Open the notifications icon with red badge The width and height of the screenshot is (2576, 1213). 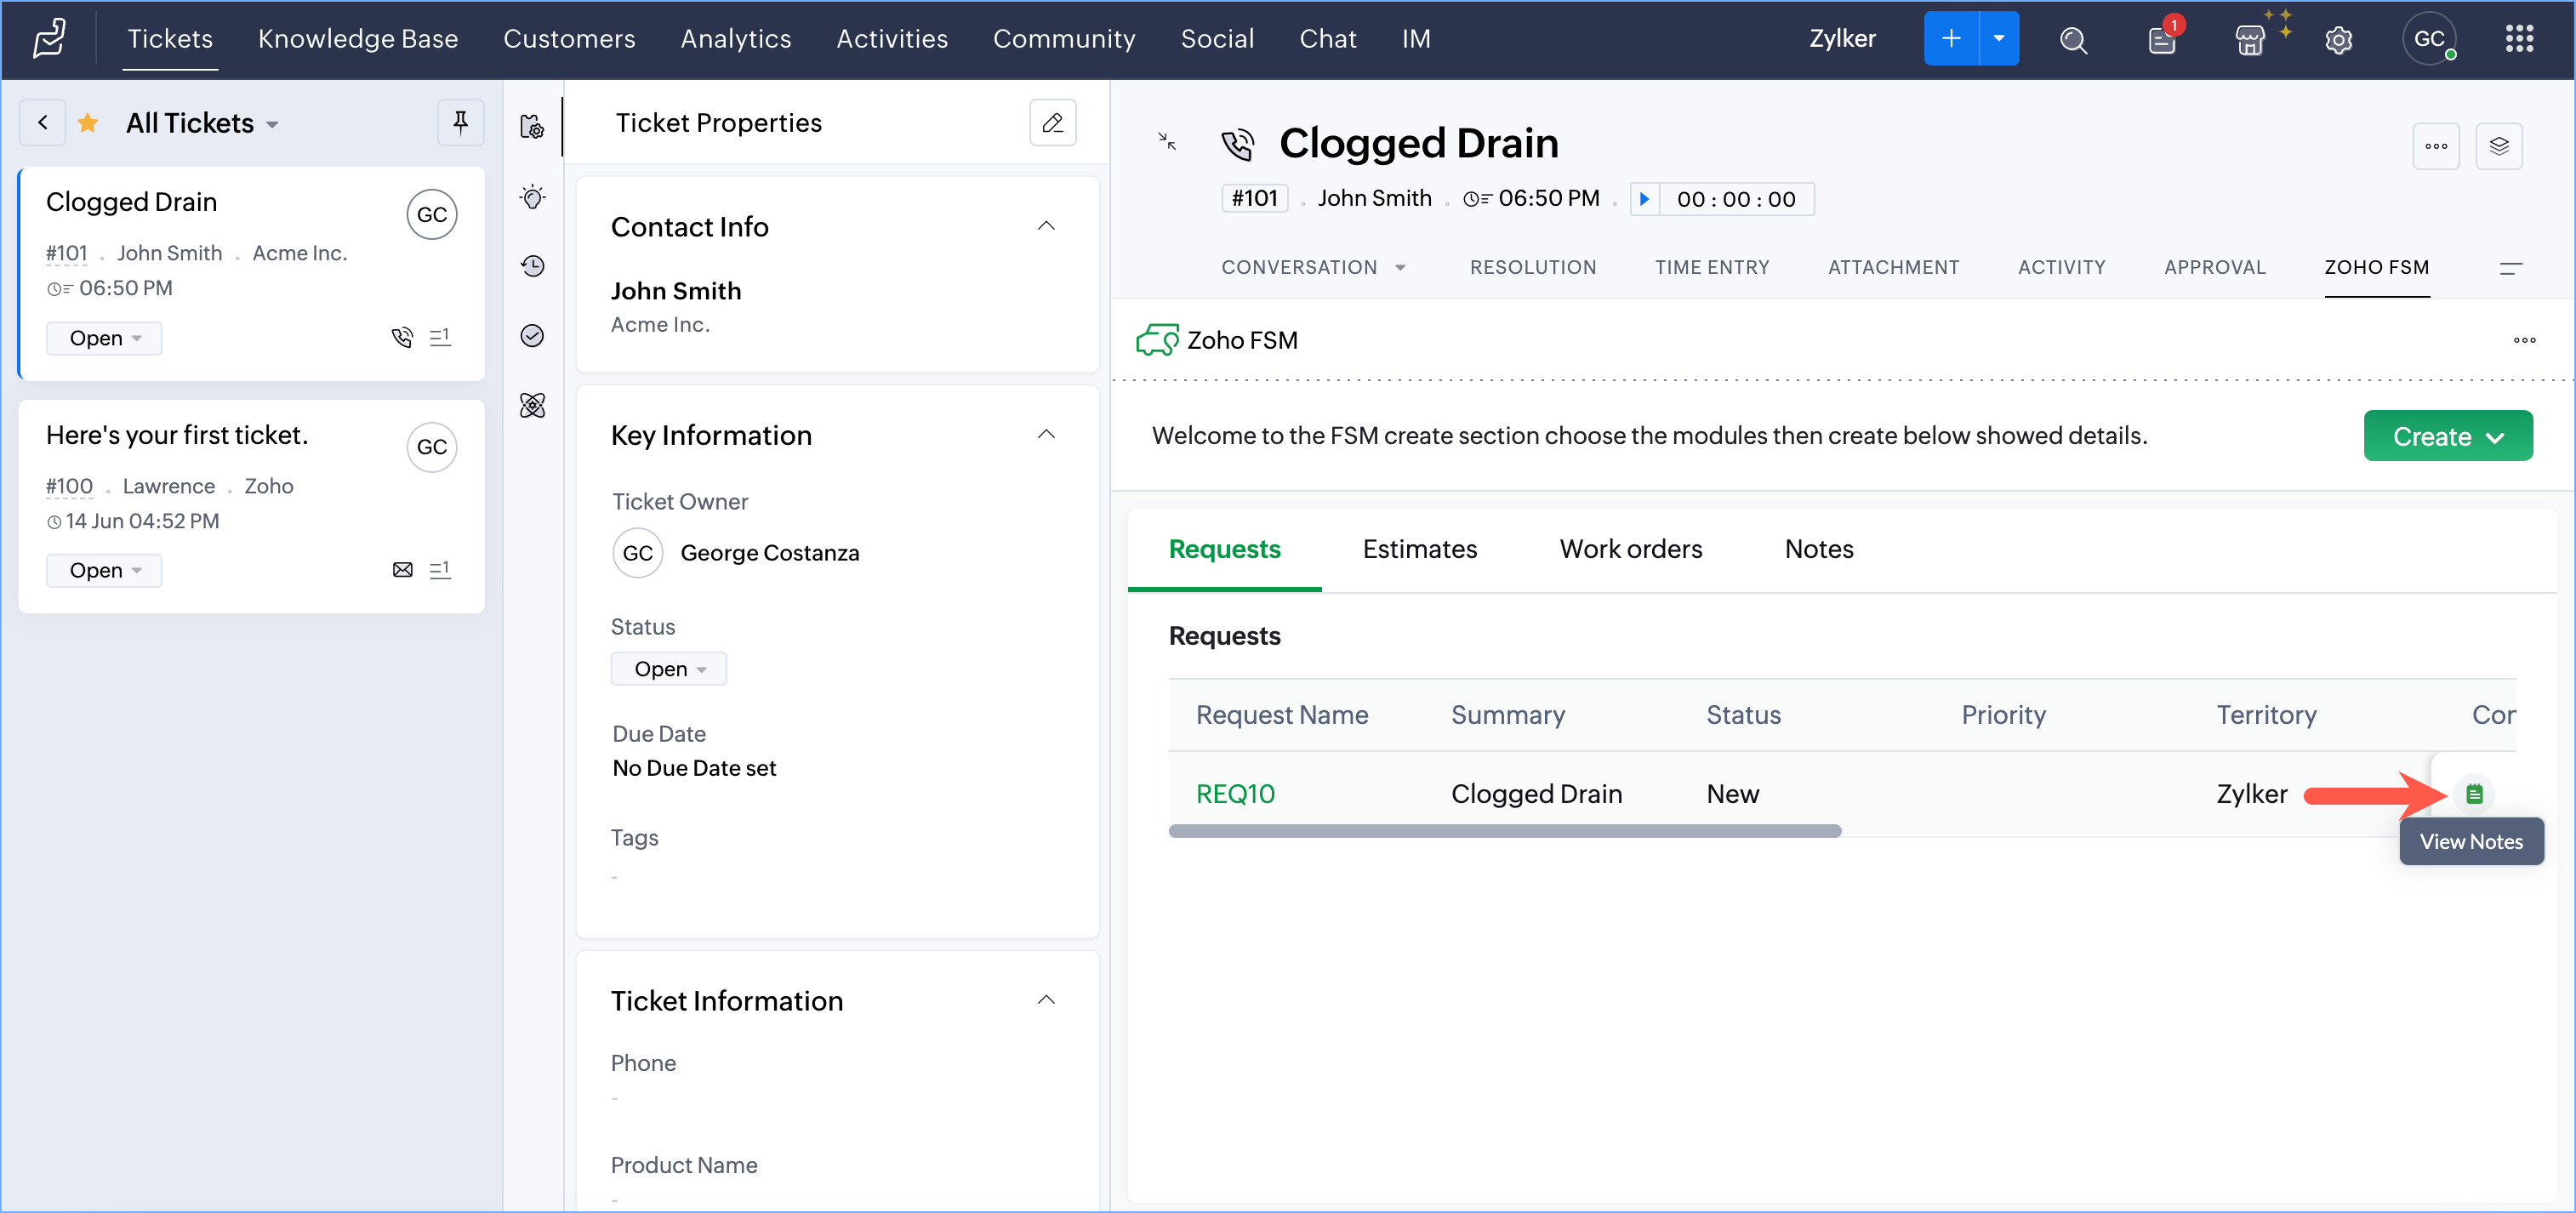coord(2161,40)
